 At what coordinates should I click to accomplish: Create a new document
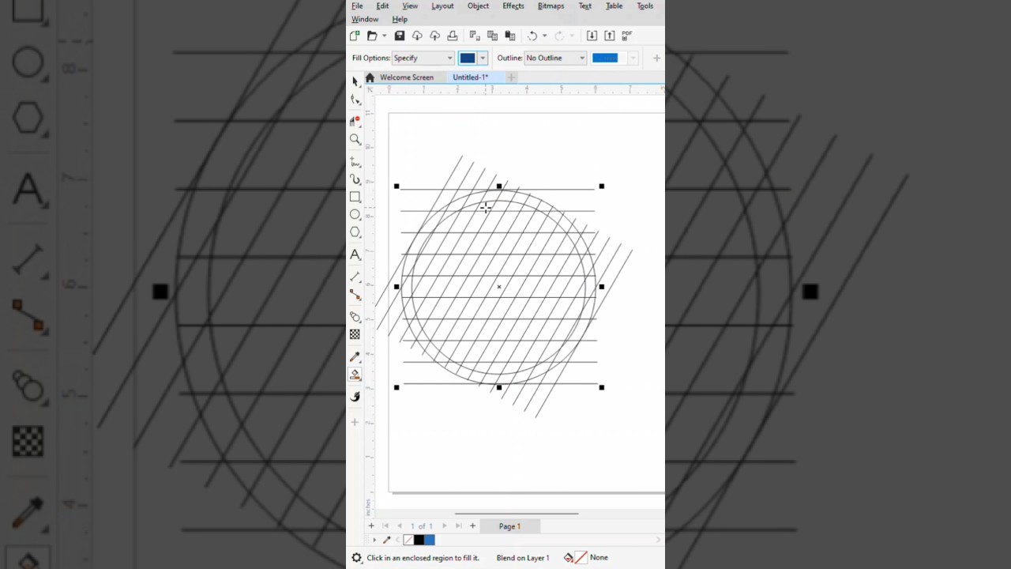pos(355,36)
